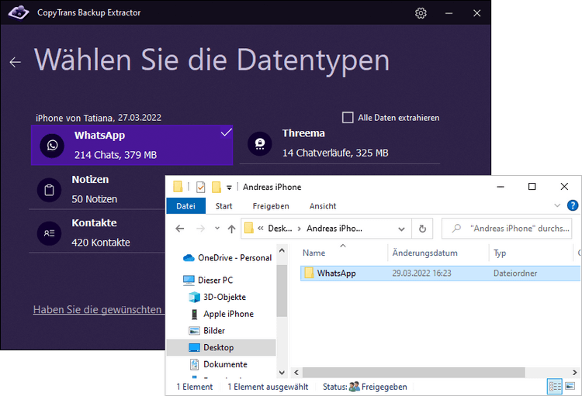This screenshot has height=396, width=582.
Task: Click the Desk... breadcrumb segment
Action: (x=280, y=229)
